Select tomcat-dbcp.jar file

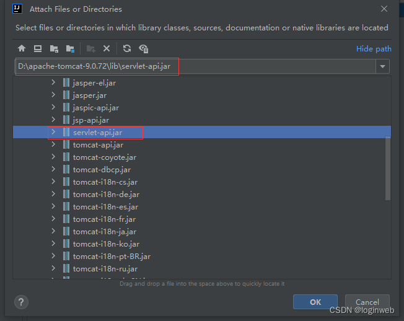coord(102,170)
